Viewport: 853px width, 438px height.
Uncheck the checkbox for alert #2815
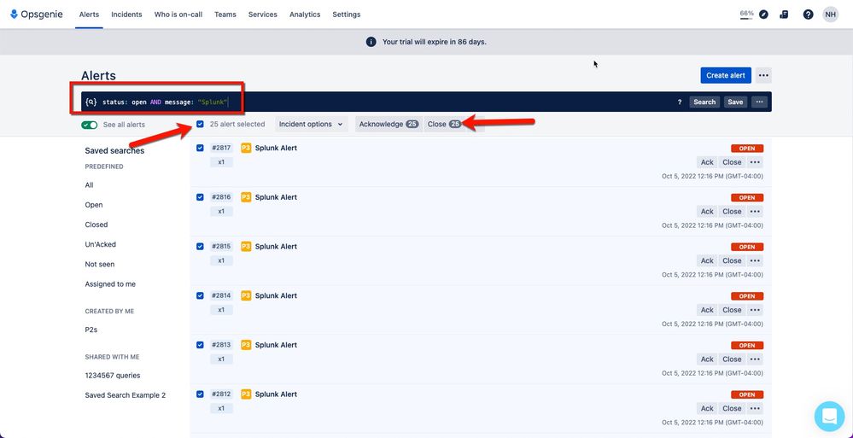[x=200, y=247]
